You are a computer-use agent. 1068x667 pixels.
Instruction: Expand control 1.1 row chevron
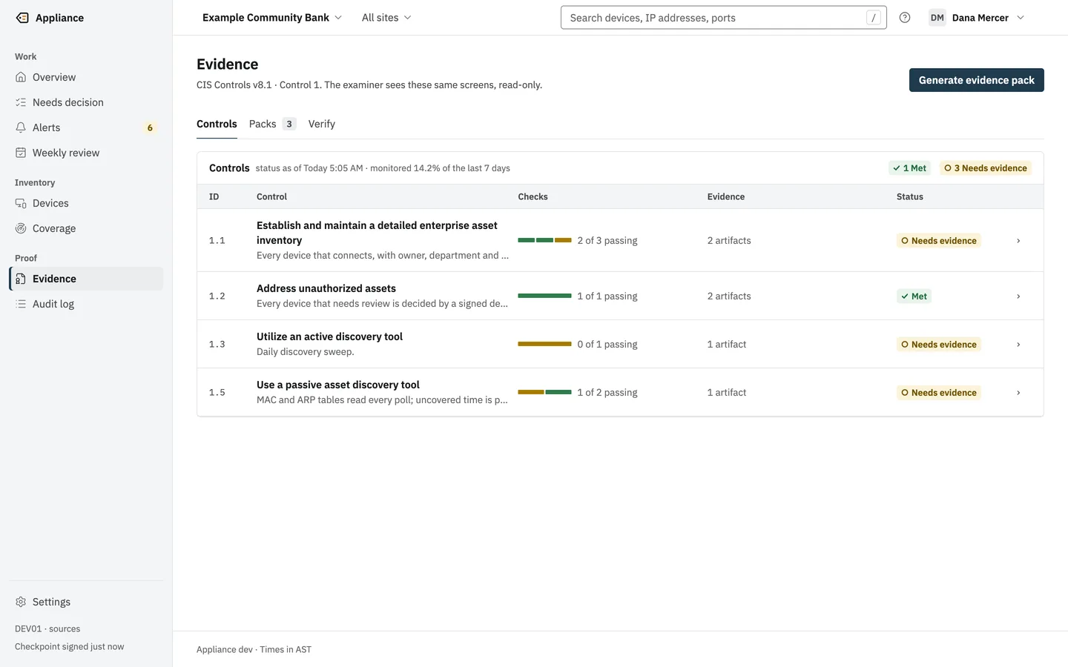[x=1018, y=241]
